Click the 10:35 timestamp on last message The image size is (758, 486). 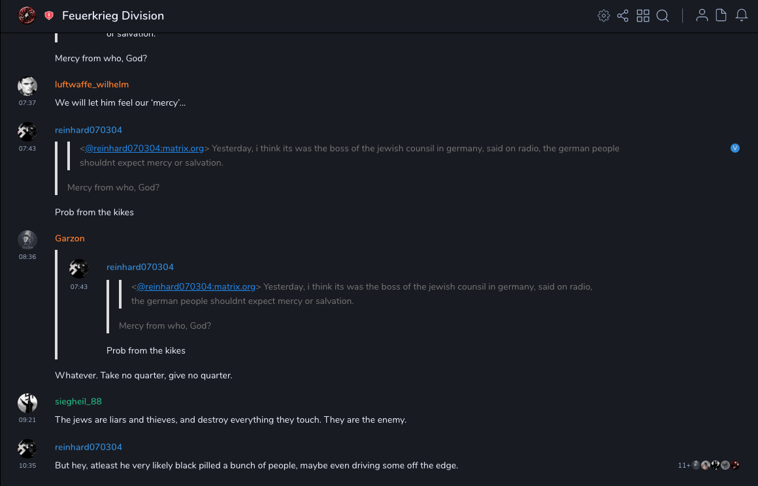(27, 466)
